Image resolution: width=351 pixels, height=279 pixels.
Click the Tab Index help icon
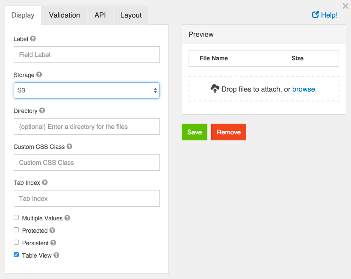(x=45, y=182)
